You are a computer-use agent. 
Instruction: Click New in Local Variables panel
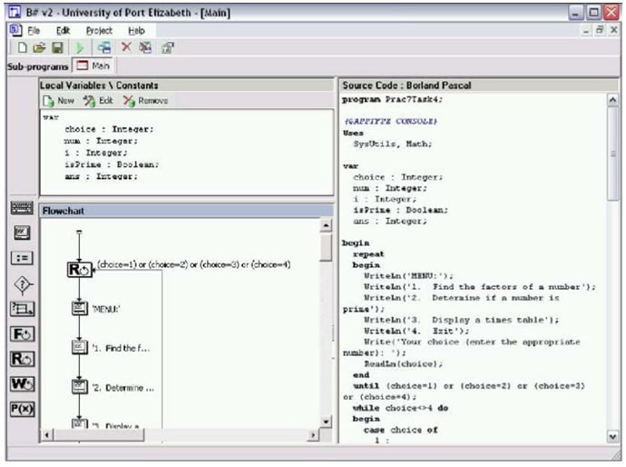pos(58,100)
